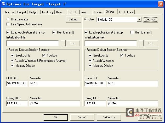Click CPU DLL field SARMCM3.DLL

pyautogui.click(x=17, y=83)
